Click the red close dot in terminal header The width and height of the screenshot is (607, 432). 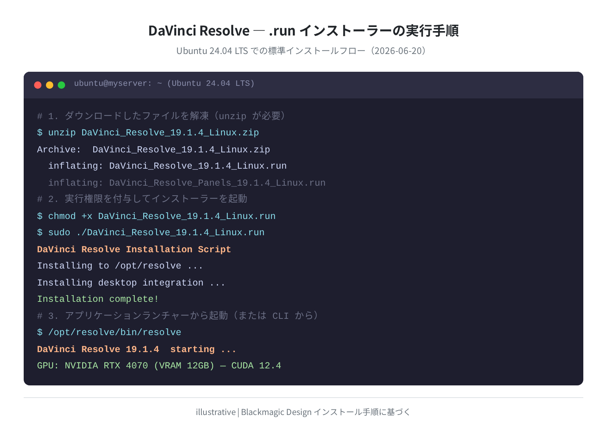point(38,85)
